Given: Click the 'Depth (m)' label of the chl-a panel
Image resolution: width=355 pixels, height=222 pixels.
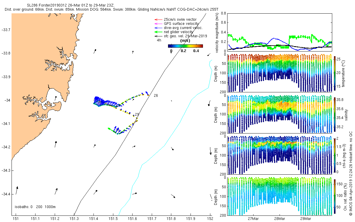Looking at the screenshot, I should click(x=215, y=156).
